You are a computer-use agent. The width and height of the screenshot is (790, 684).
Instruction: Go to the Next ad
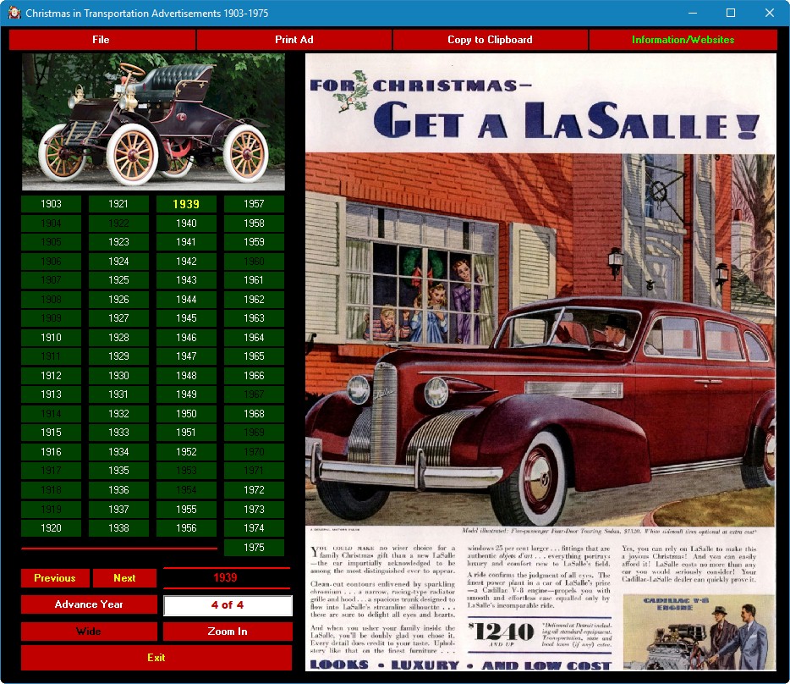(x=124, y=578)
